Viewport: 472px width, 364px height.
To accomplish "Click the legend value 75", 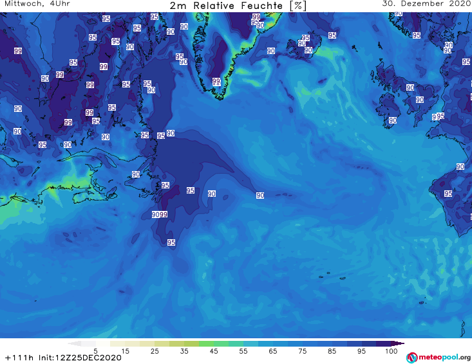I will (302, 351).
